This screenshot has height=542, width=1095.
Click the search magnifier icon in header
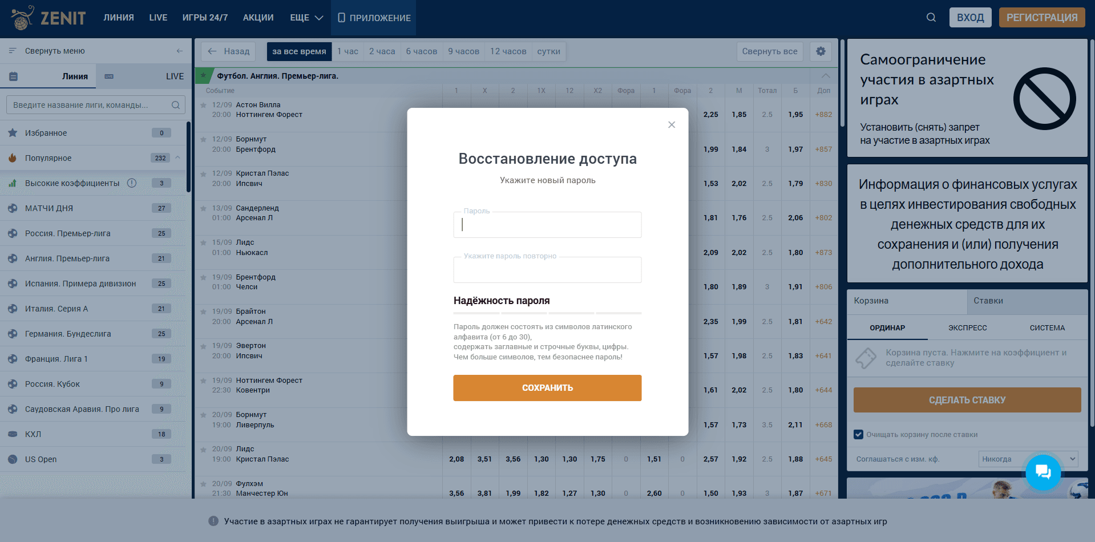click(x=931, y=18)
